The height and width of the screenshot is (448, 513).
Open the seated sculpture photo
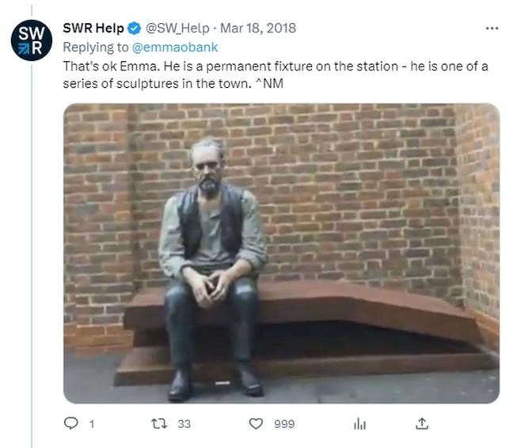coord(281,253)
